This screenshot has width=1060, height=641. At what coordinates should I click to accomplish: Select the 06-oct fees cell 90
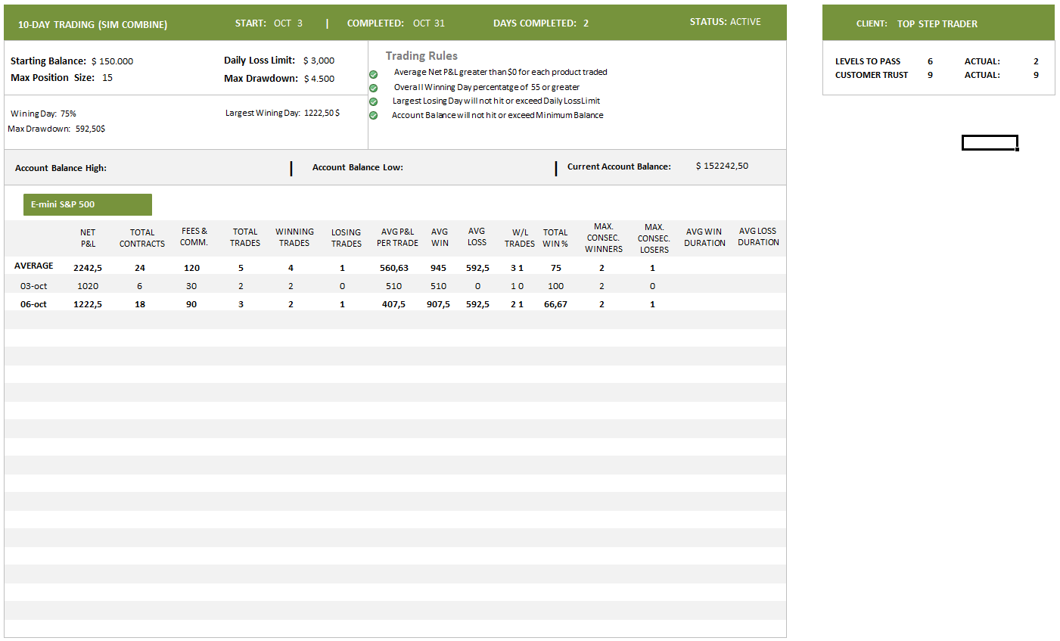point(191,304)
